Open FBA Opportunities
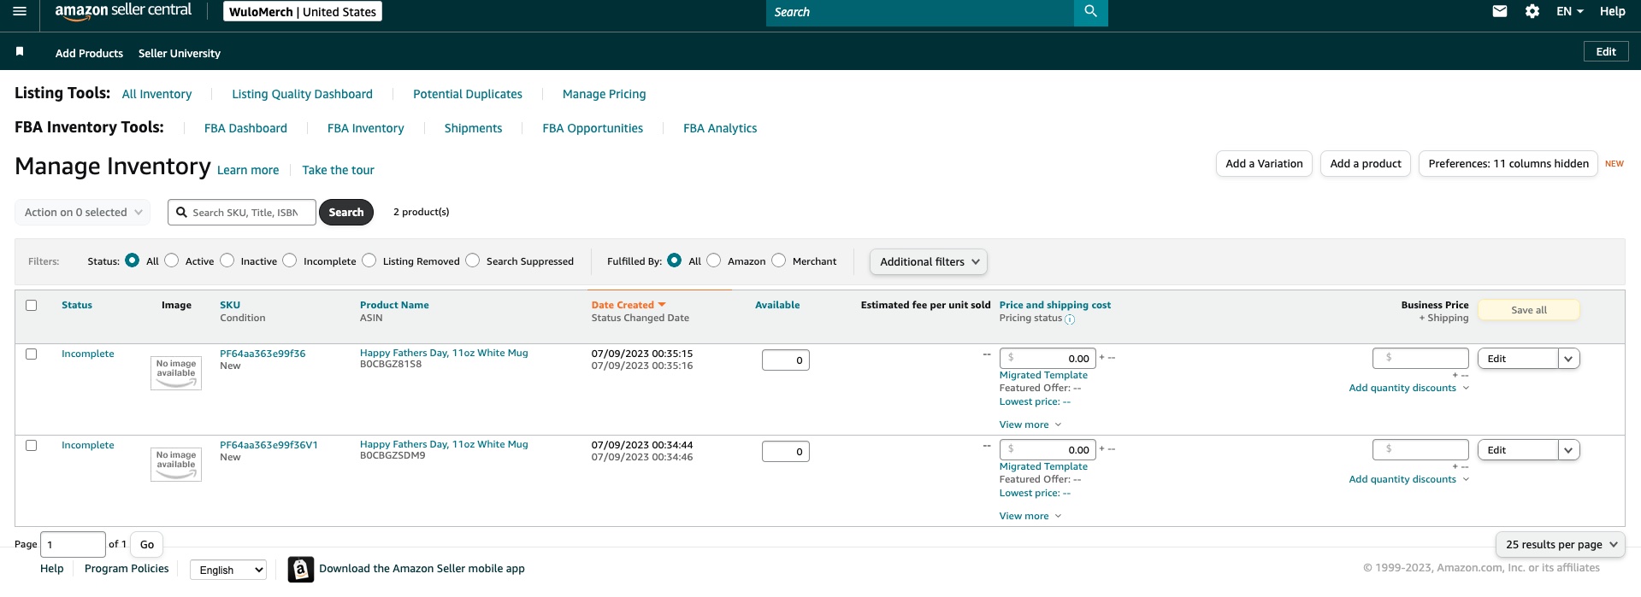 click(593, 128)
